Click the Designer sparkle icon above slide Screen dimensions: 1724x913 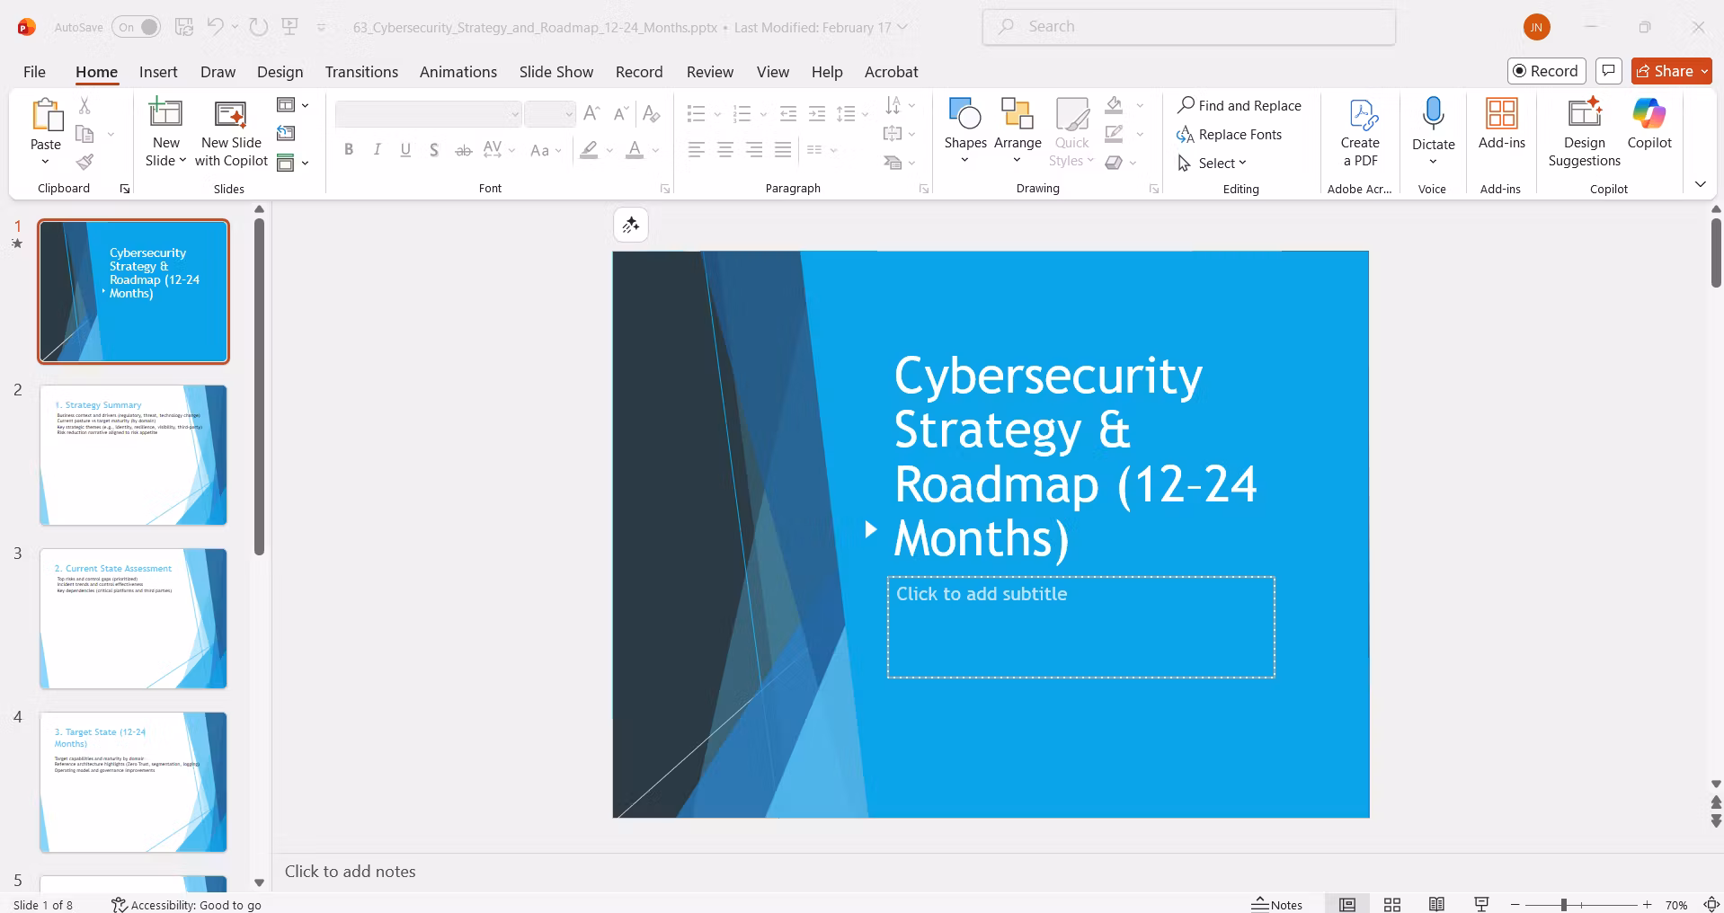pyautogui.click(x=631, y=225)
